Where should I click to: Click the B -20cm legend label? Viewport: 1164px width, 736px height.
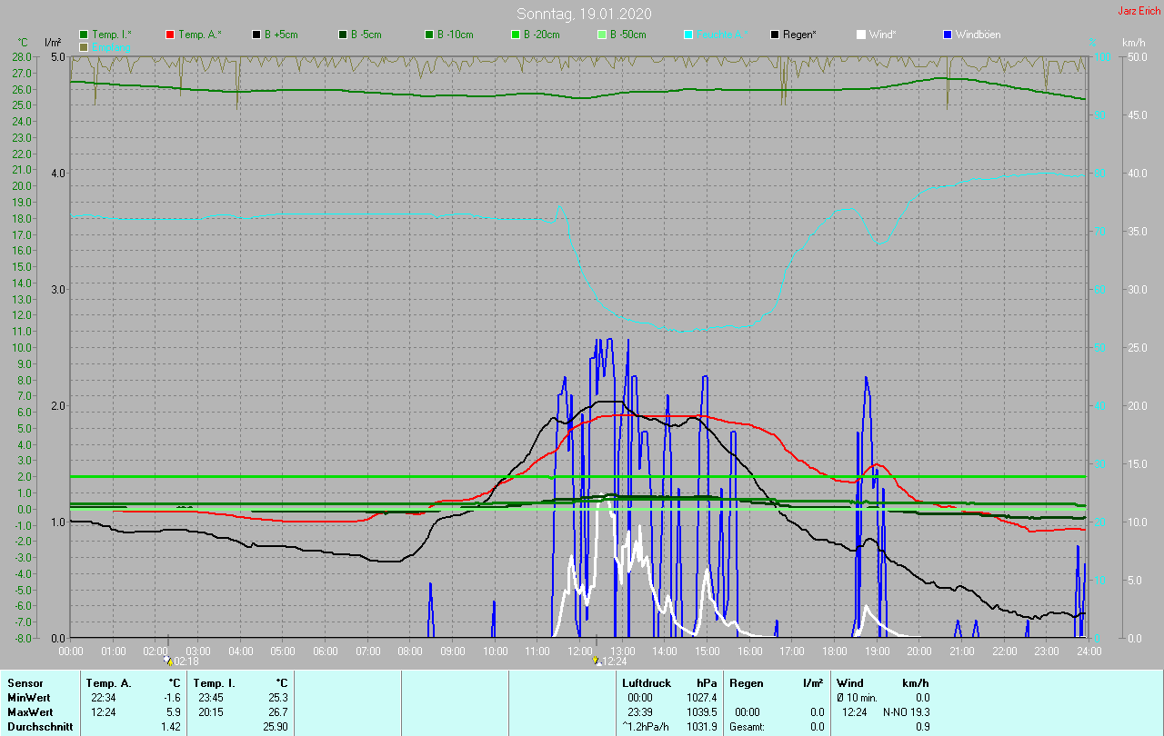[541, 35]
